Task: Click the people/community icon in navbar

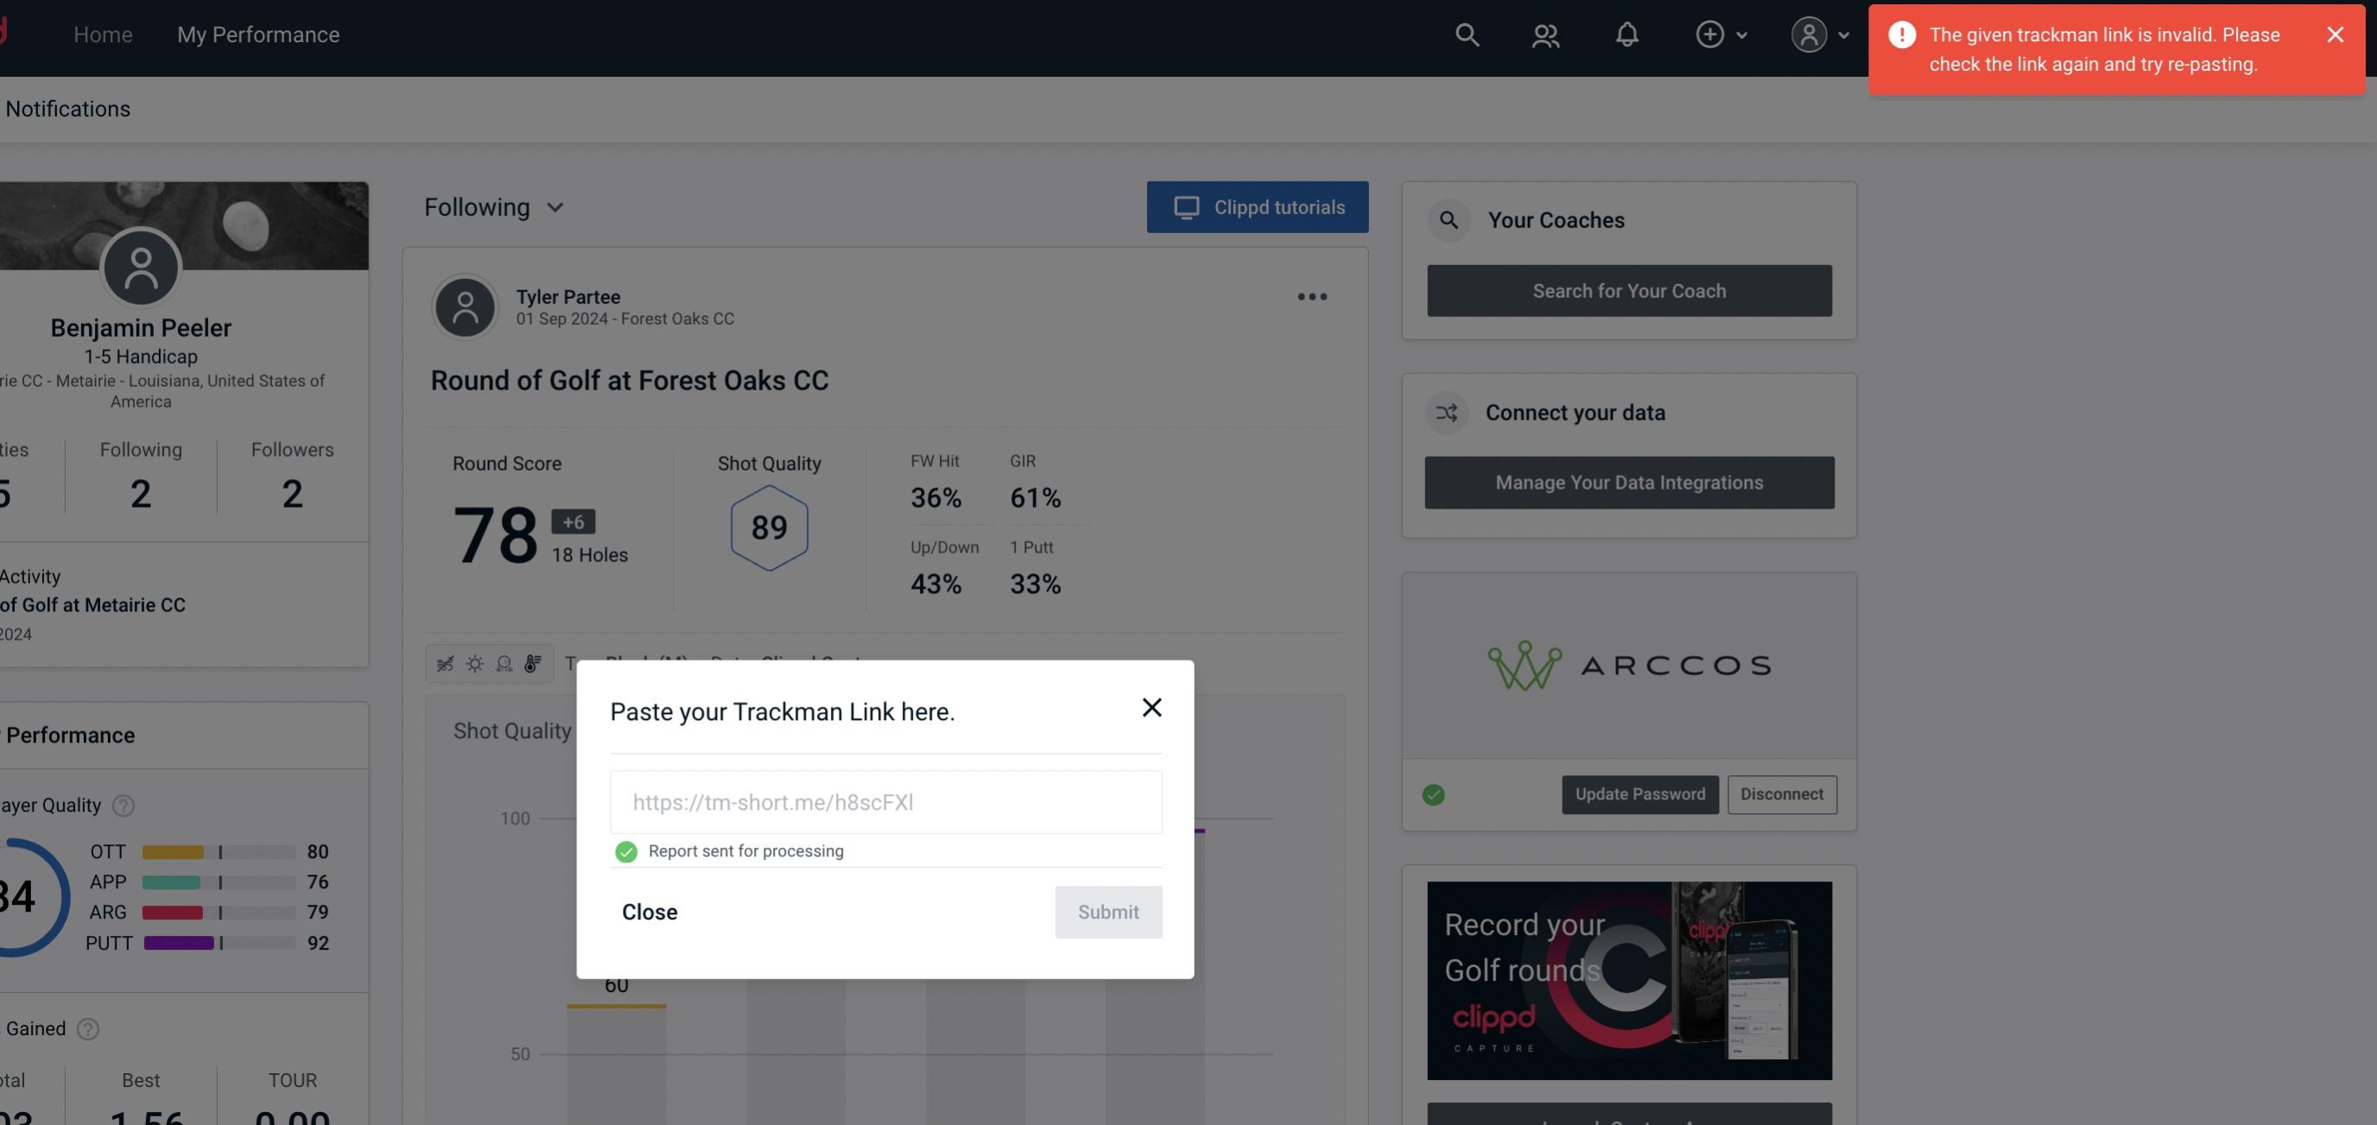Action: 1544,34
